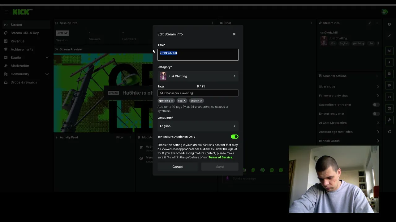Click the Viewers stat label

pos(95,39)
